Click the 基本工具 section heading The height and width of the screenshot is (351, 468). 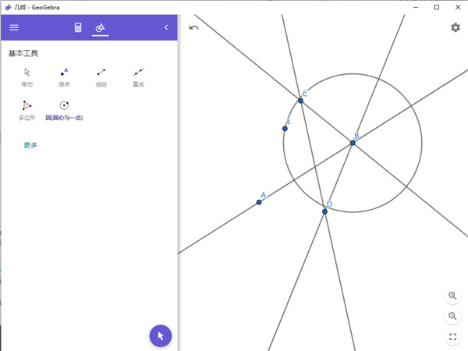point(23,53)
